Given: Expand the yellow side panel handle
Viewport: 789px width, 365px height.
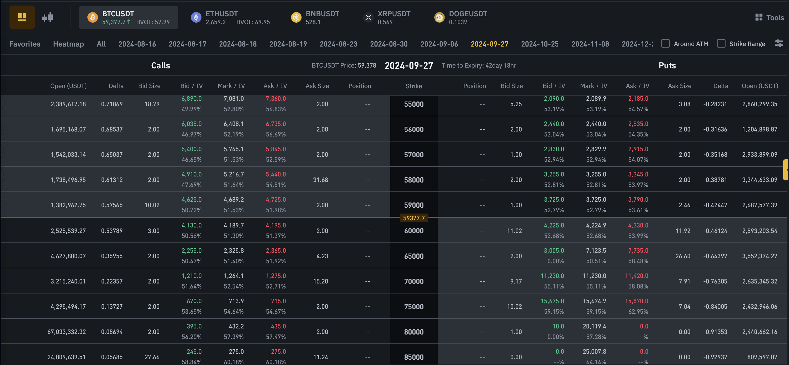Looking at the screenshot, I should (786, 170).
